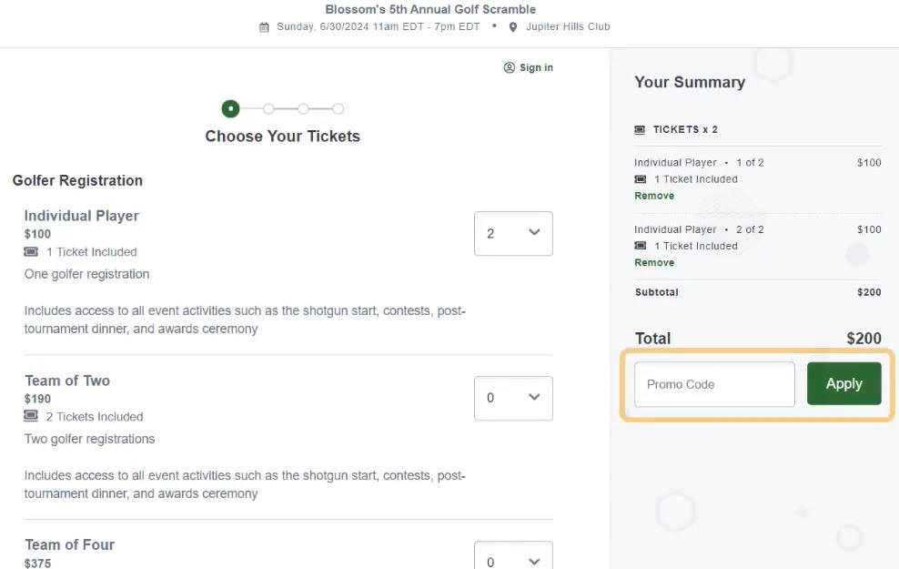The height and width of the screenshot is (569, 899).
Task: Click the ticket icon under Individual Player 1 of 2
Action: [x=641, y=179]
